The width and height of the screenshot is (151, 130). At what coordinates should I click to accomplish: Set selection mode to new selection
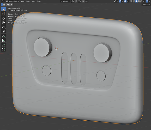[2, 4]
